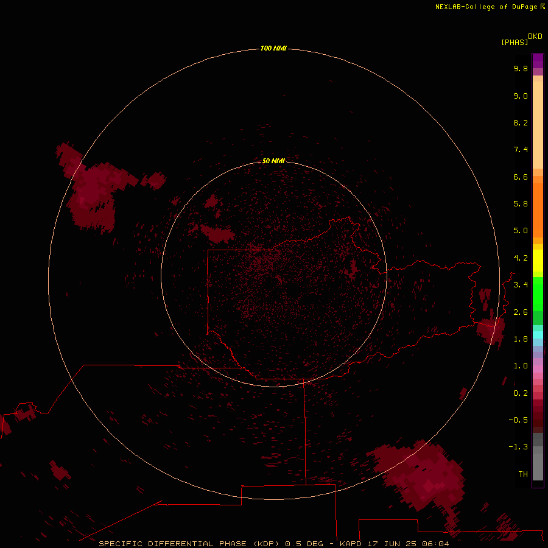Pick the yellow color bar segment
Viewport: 548px width, 548px height.
coord(538,261)
